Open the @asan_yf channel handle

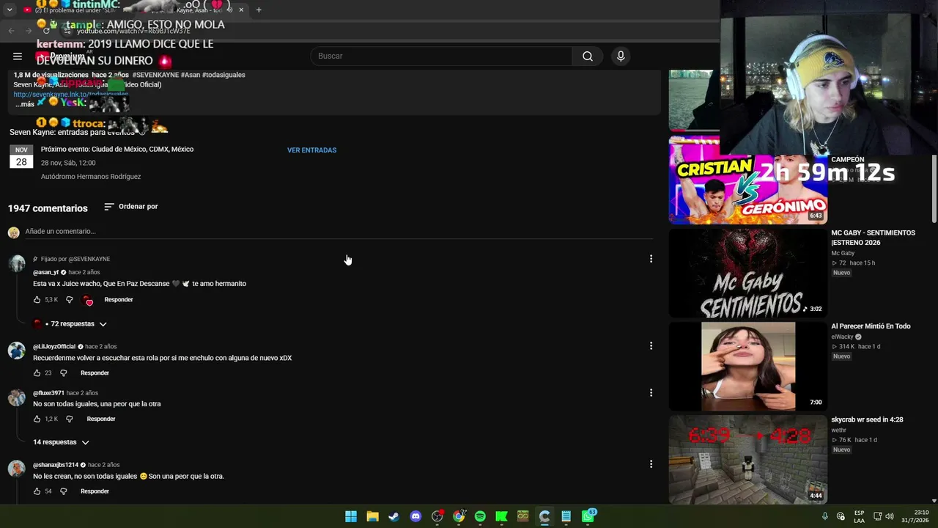click(45, 273)
